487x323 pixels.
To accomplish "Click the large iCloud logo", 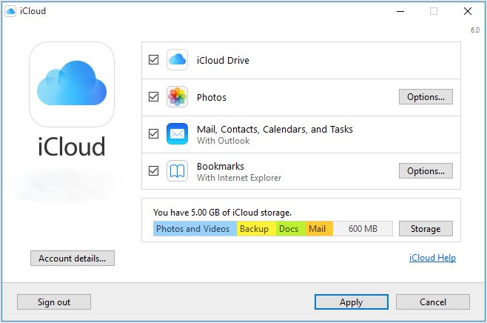I will [72, 84].
